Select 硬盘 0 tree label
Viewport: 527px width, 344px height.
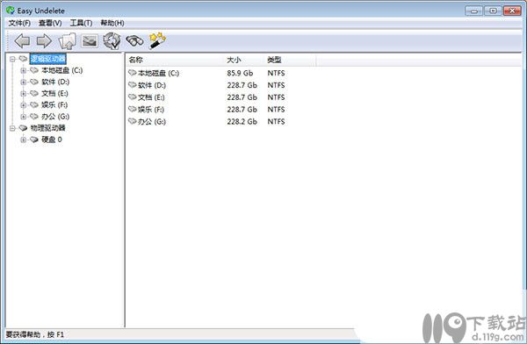52,140
